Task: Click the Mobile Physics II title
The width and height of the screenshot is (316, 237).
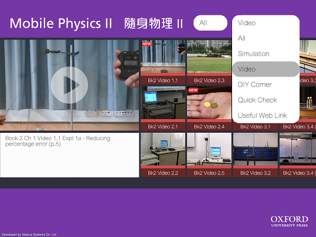Action: 60,23
